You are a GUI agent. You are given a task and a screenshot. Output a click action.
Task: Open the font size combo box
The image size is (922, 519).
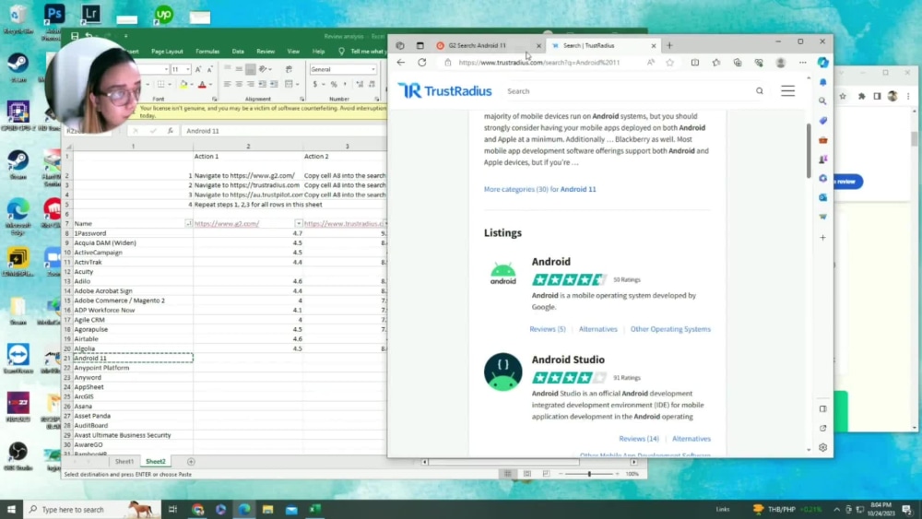tap(181, 69)
